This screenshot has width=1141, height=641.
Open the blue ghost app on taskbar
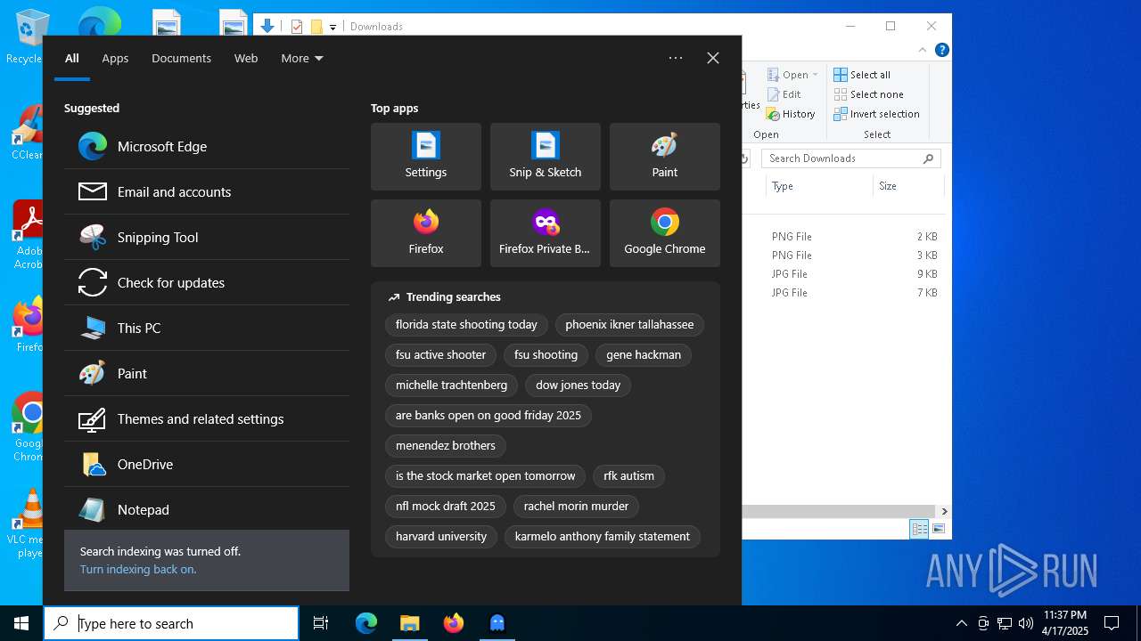point(497,623)
